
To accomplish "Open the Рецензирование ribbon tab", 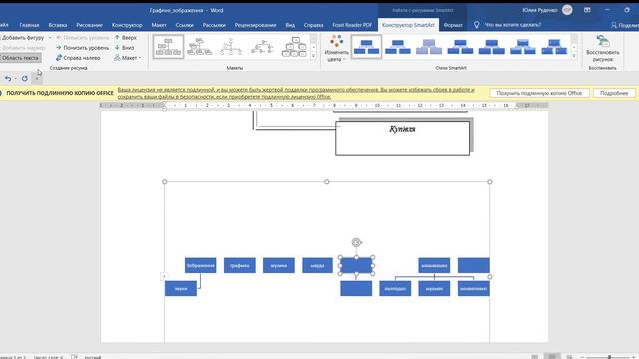I will click(255, 25).
